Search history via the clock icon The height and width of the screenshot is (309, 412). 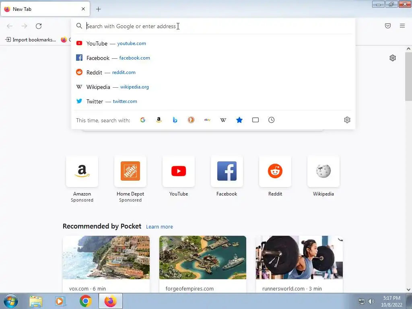(272, 120)
